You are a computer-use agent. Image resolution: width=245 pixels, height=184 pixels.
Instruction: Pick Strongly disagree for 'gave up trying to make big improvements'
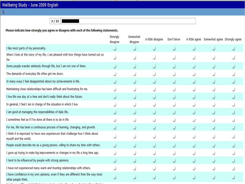coord(115,153)
